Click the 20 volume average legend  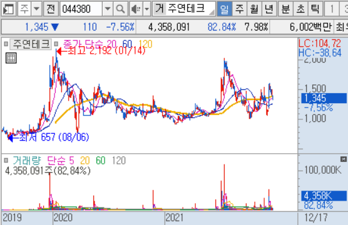coord(85,160)
